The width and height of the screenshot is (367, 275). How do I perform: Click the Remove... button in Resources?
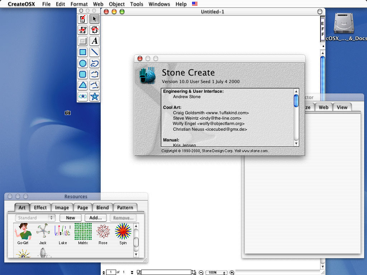(x=123, y=218)
